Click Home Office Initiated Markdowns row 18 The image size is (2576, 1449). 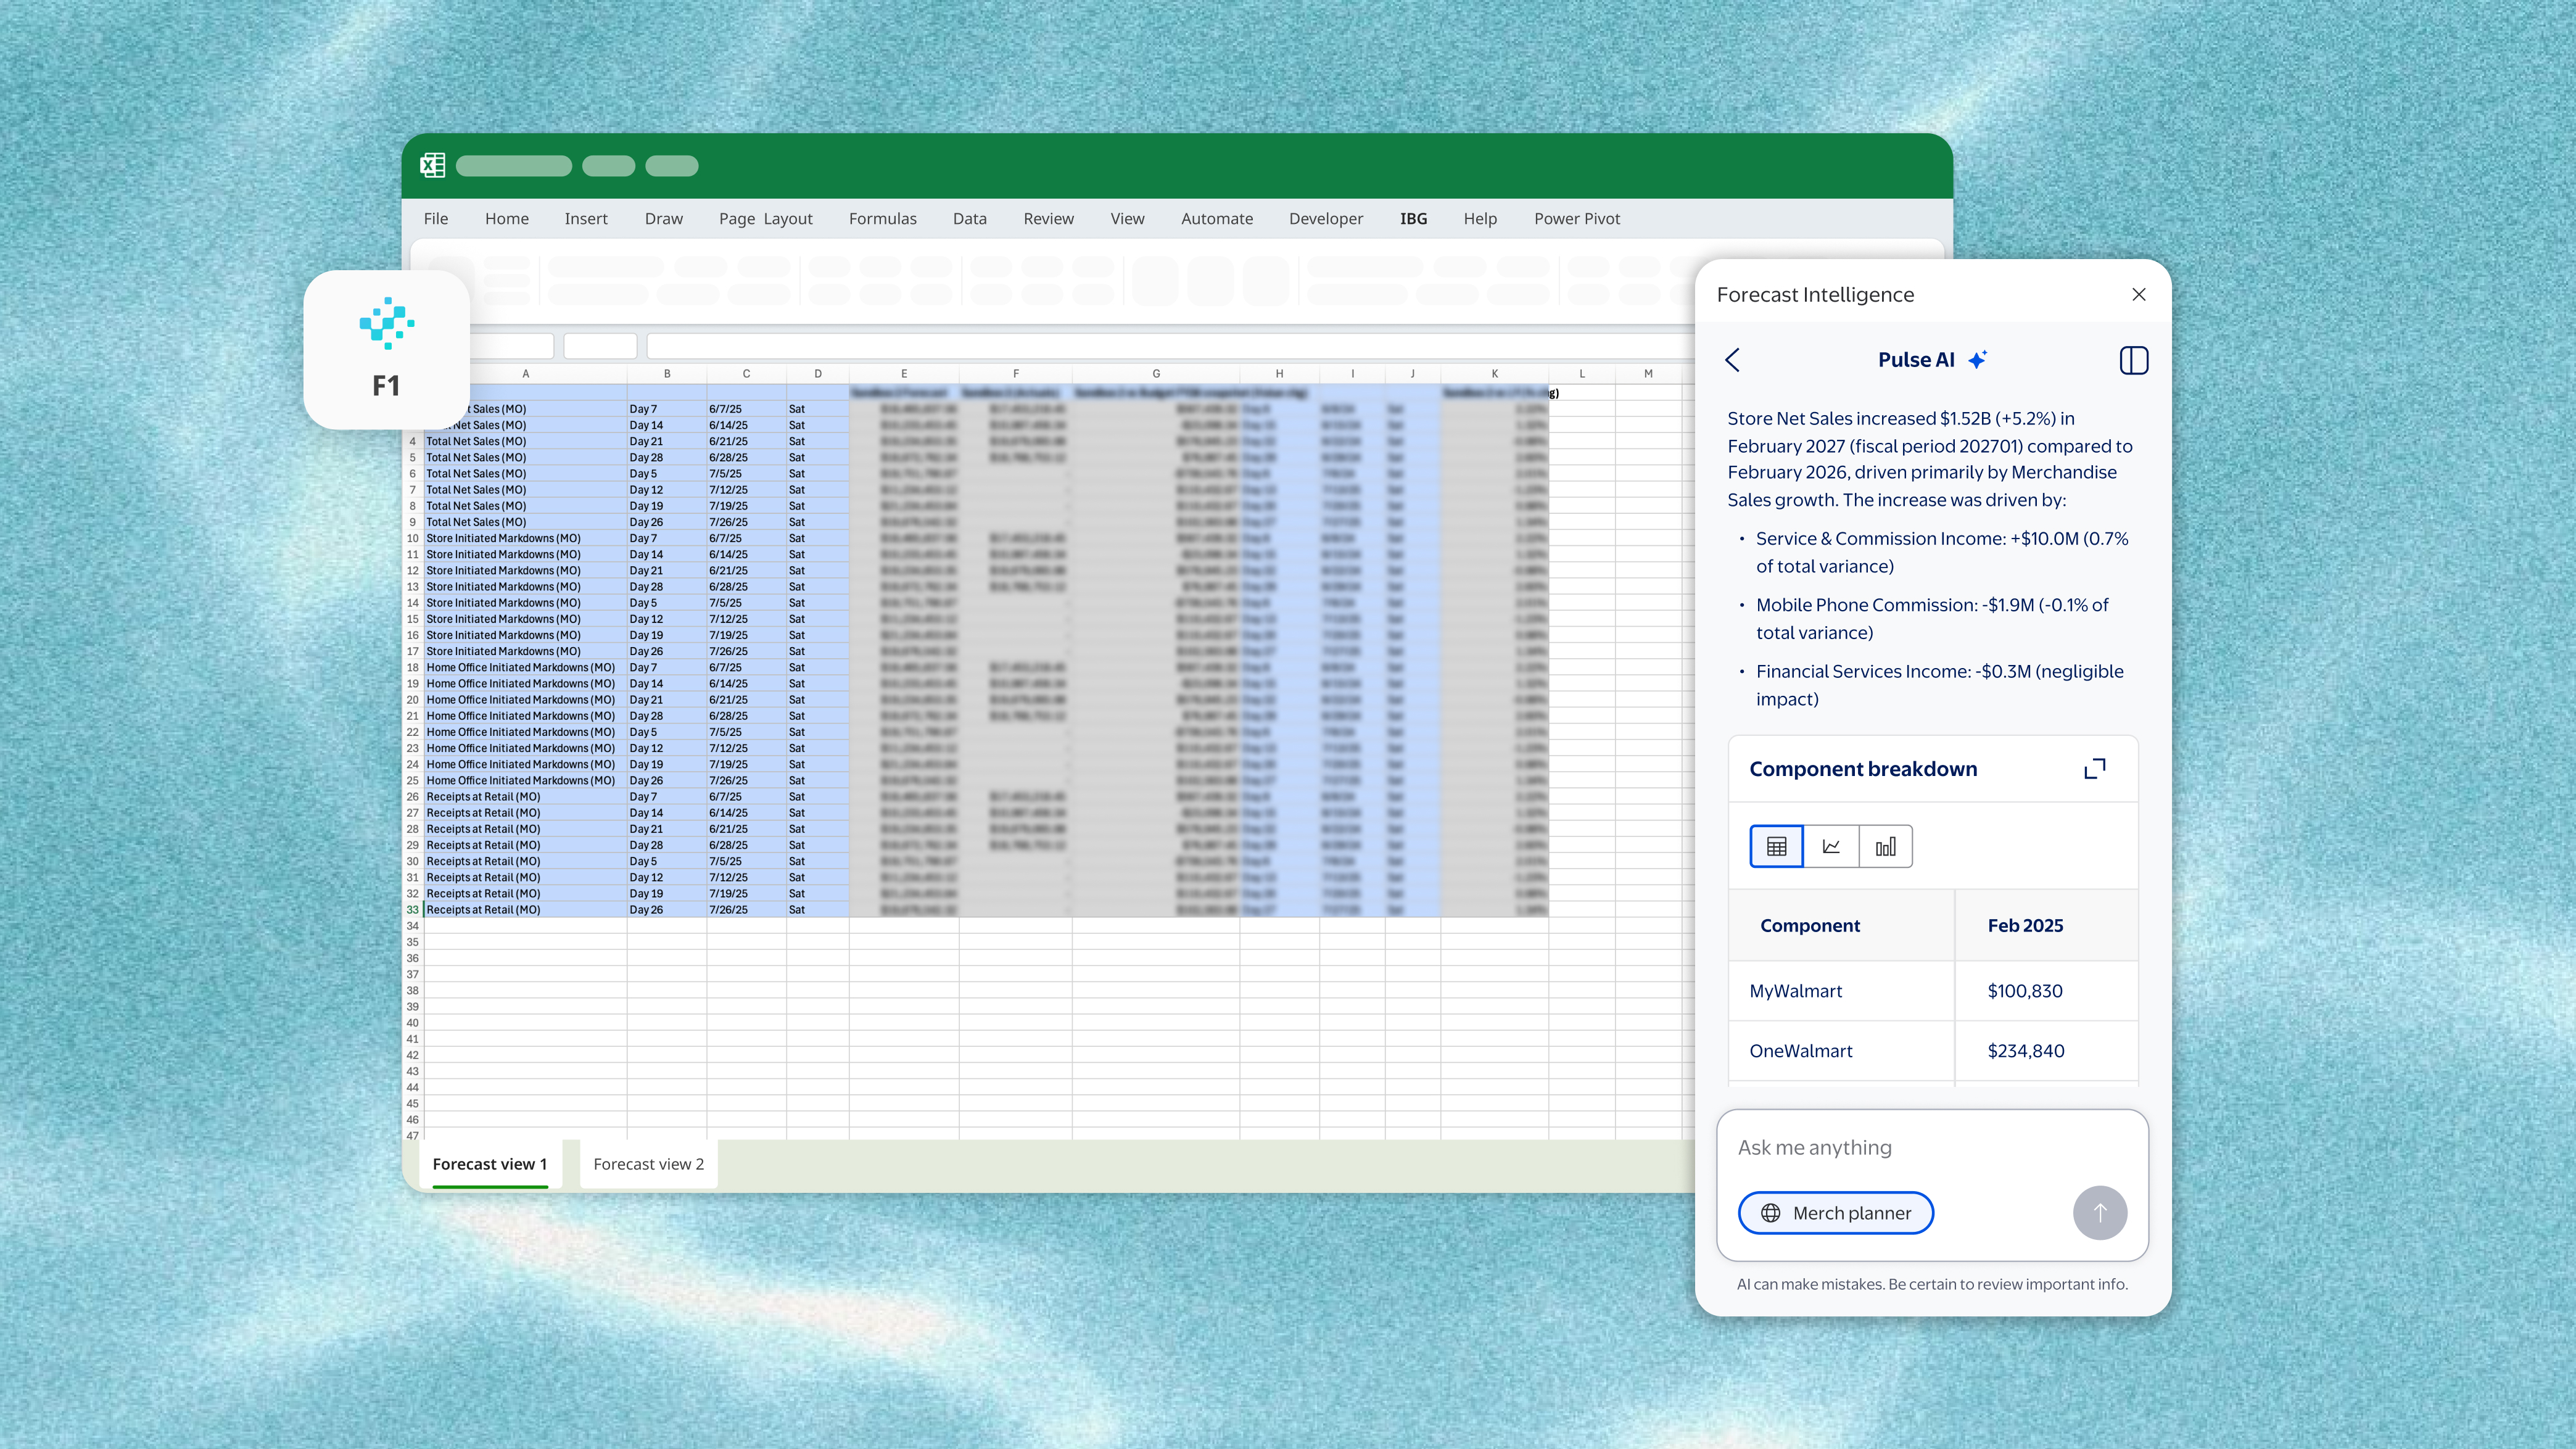(525, 667)
